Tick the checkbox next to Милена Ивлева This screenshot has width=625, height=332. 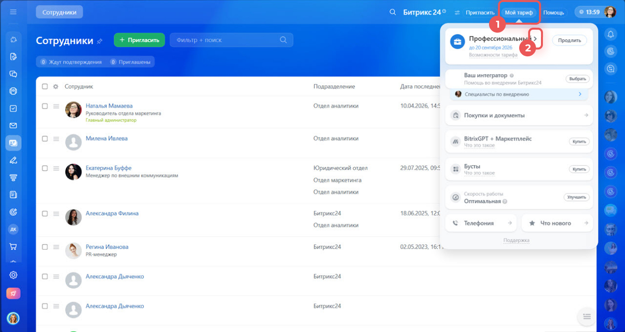click(x=45, y=139)
